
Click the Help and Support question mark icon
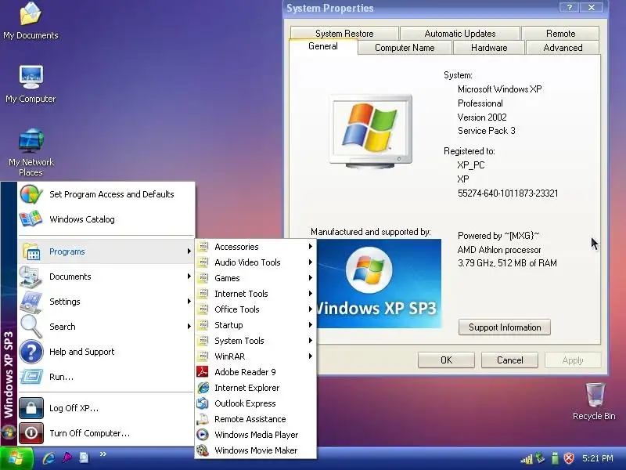pos(31,352)
